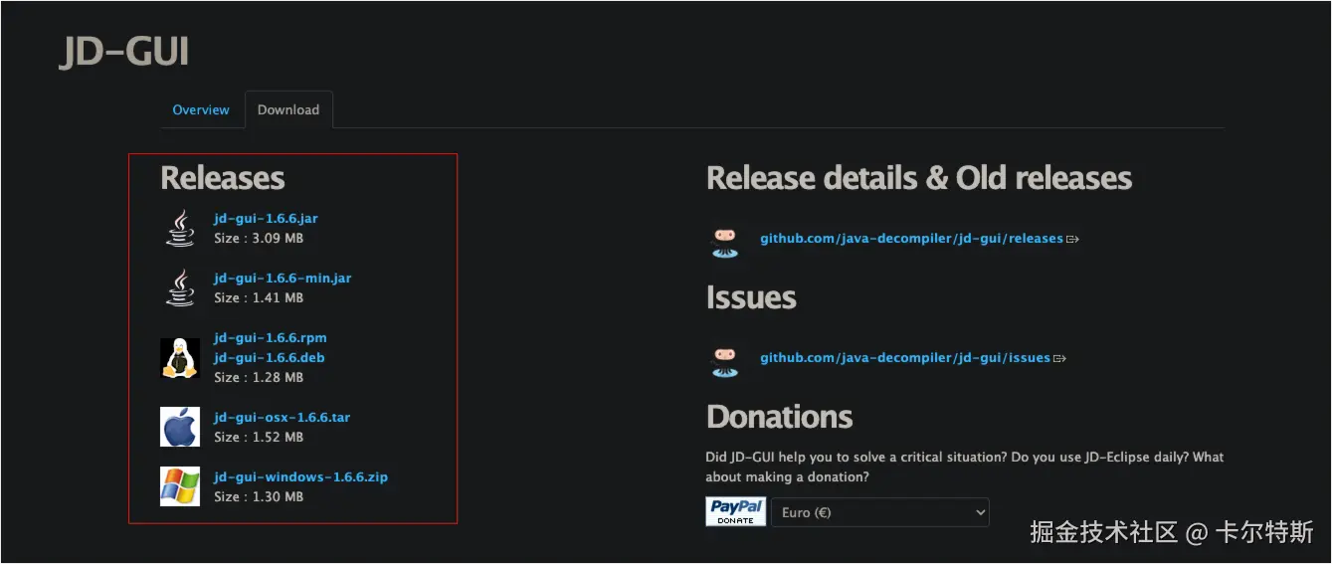Screen dimensions: 1332x564
Task: Download jd-gui-windows-1.6.6.zip
Action: (x=300, y=476)
